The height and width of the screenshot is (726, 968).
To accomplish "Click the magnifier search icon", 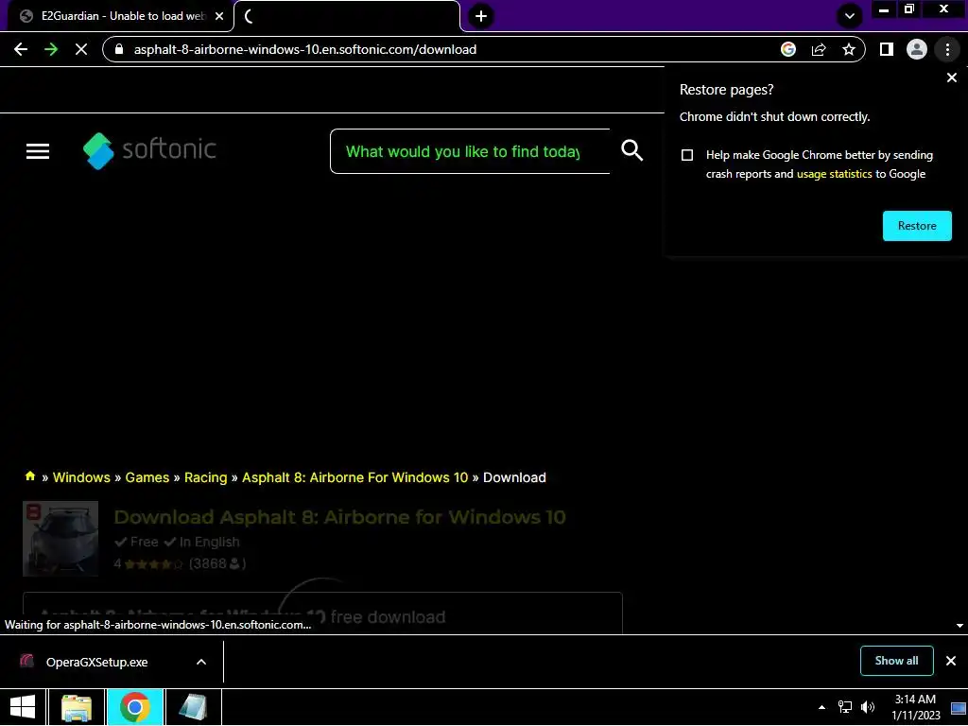I will 631,150.
